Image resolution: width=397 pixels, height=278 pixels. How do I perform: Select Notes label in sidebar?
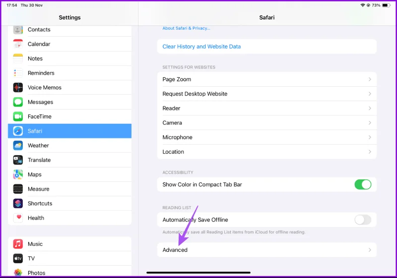[35, 58]
